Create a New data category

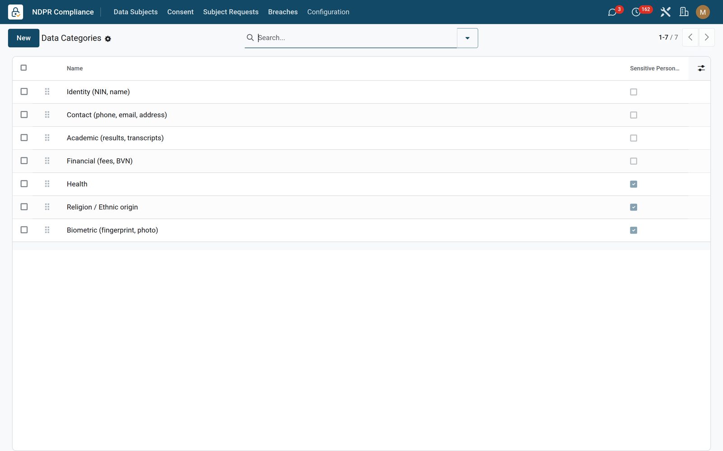tap(23, 38)
